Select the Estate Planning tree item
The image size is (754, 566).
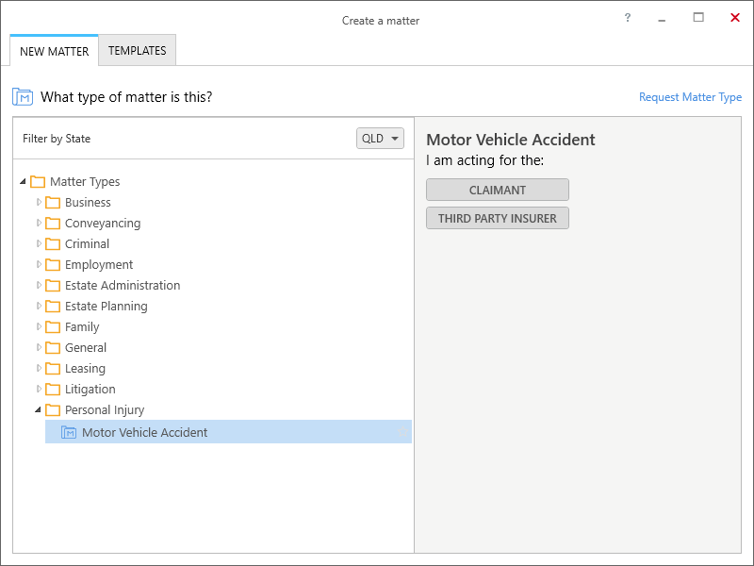(x=106, y=306)
